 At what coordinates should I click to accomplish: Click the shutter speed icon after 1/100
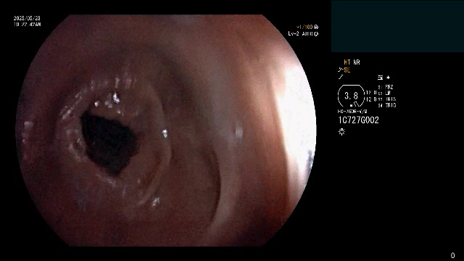click(316, 27)
